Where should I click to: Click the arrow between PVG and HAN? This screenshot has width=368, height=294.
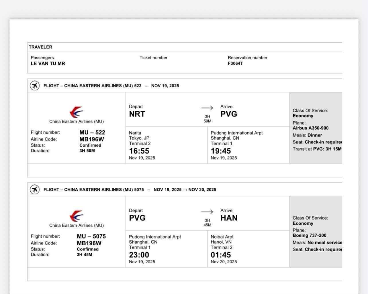[x=207, y=212]
